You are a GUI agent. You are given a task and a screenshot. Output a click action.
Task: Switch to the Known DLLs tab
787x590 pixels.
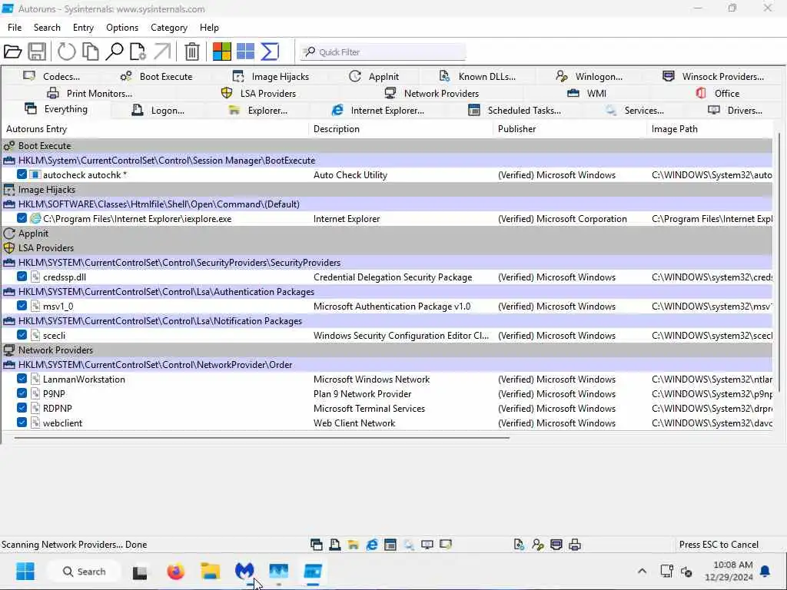click(477, 76)
